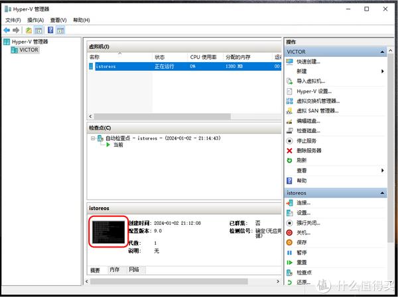Screen dimensions: 398x297
Task: Sort by the 分配的内存 column header
Action: pos(247,58)
